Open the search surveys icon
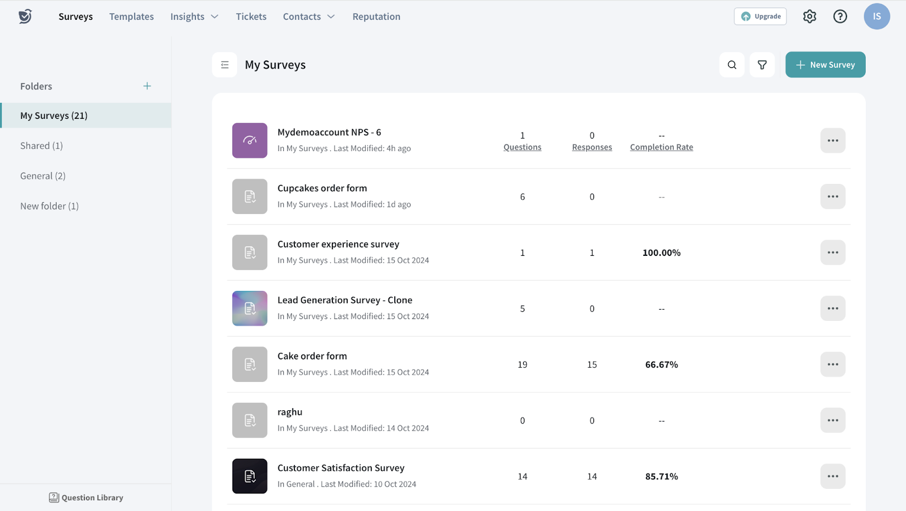This screenshot has height=511, width=906. [732, 65]
